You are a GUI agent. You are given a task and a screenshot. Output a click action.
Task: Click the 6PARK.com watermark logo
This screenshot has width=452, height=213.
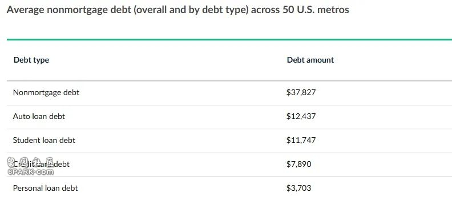pyautogui.click(x=31, y=172)
